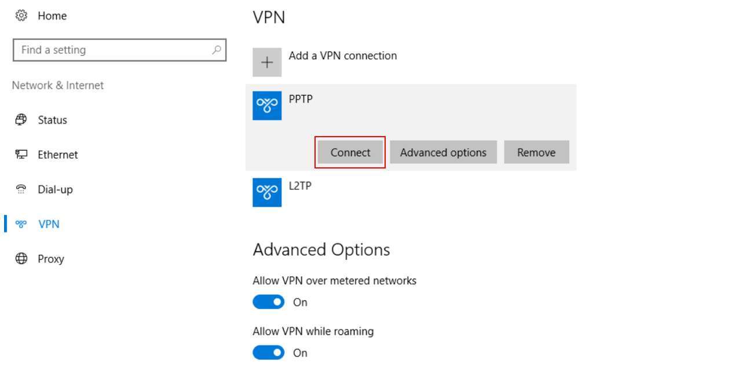
Task: Click the Home gear icon
Action: tap(21, 16)
